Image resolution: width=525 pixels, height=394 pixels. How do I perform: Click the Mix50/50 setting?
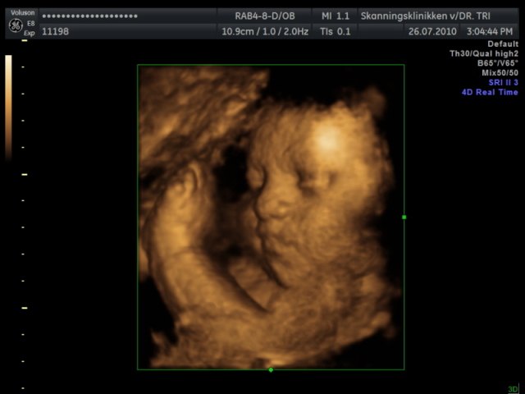pos(500,73)
